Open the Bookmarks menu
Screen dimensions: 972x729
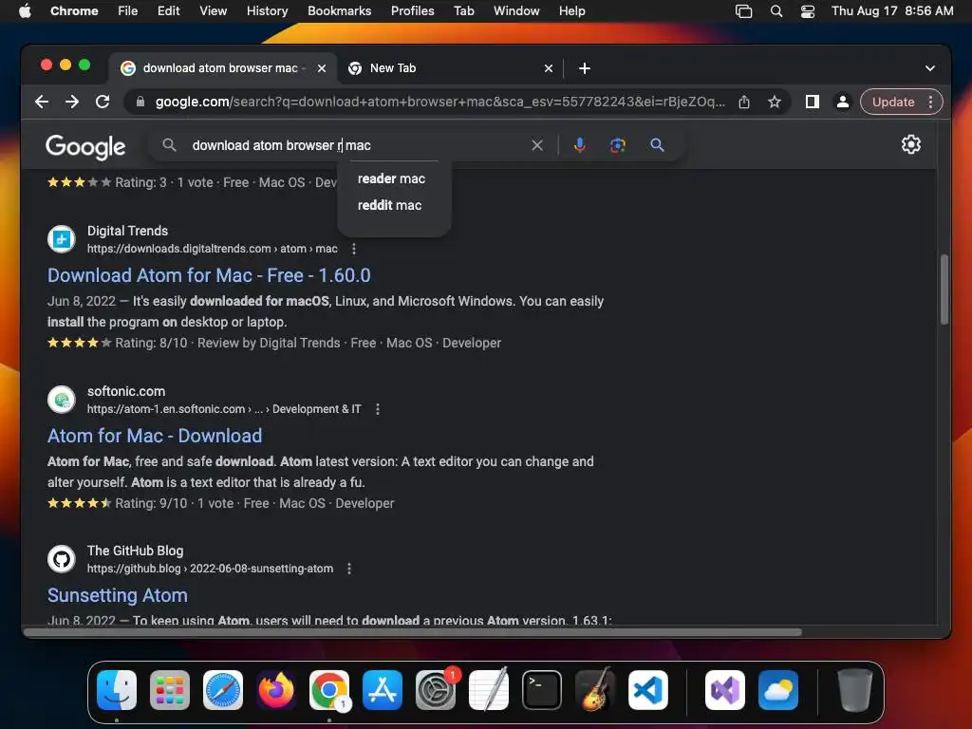tap(339, 11)
